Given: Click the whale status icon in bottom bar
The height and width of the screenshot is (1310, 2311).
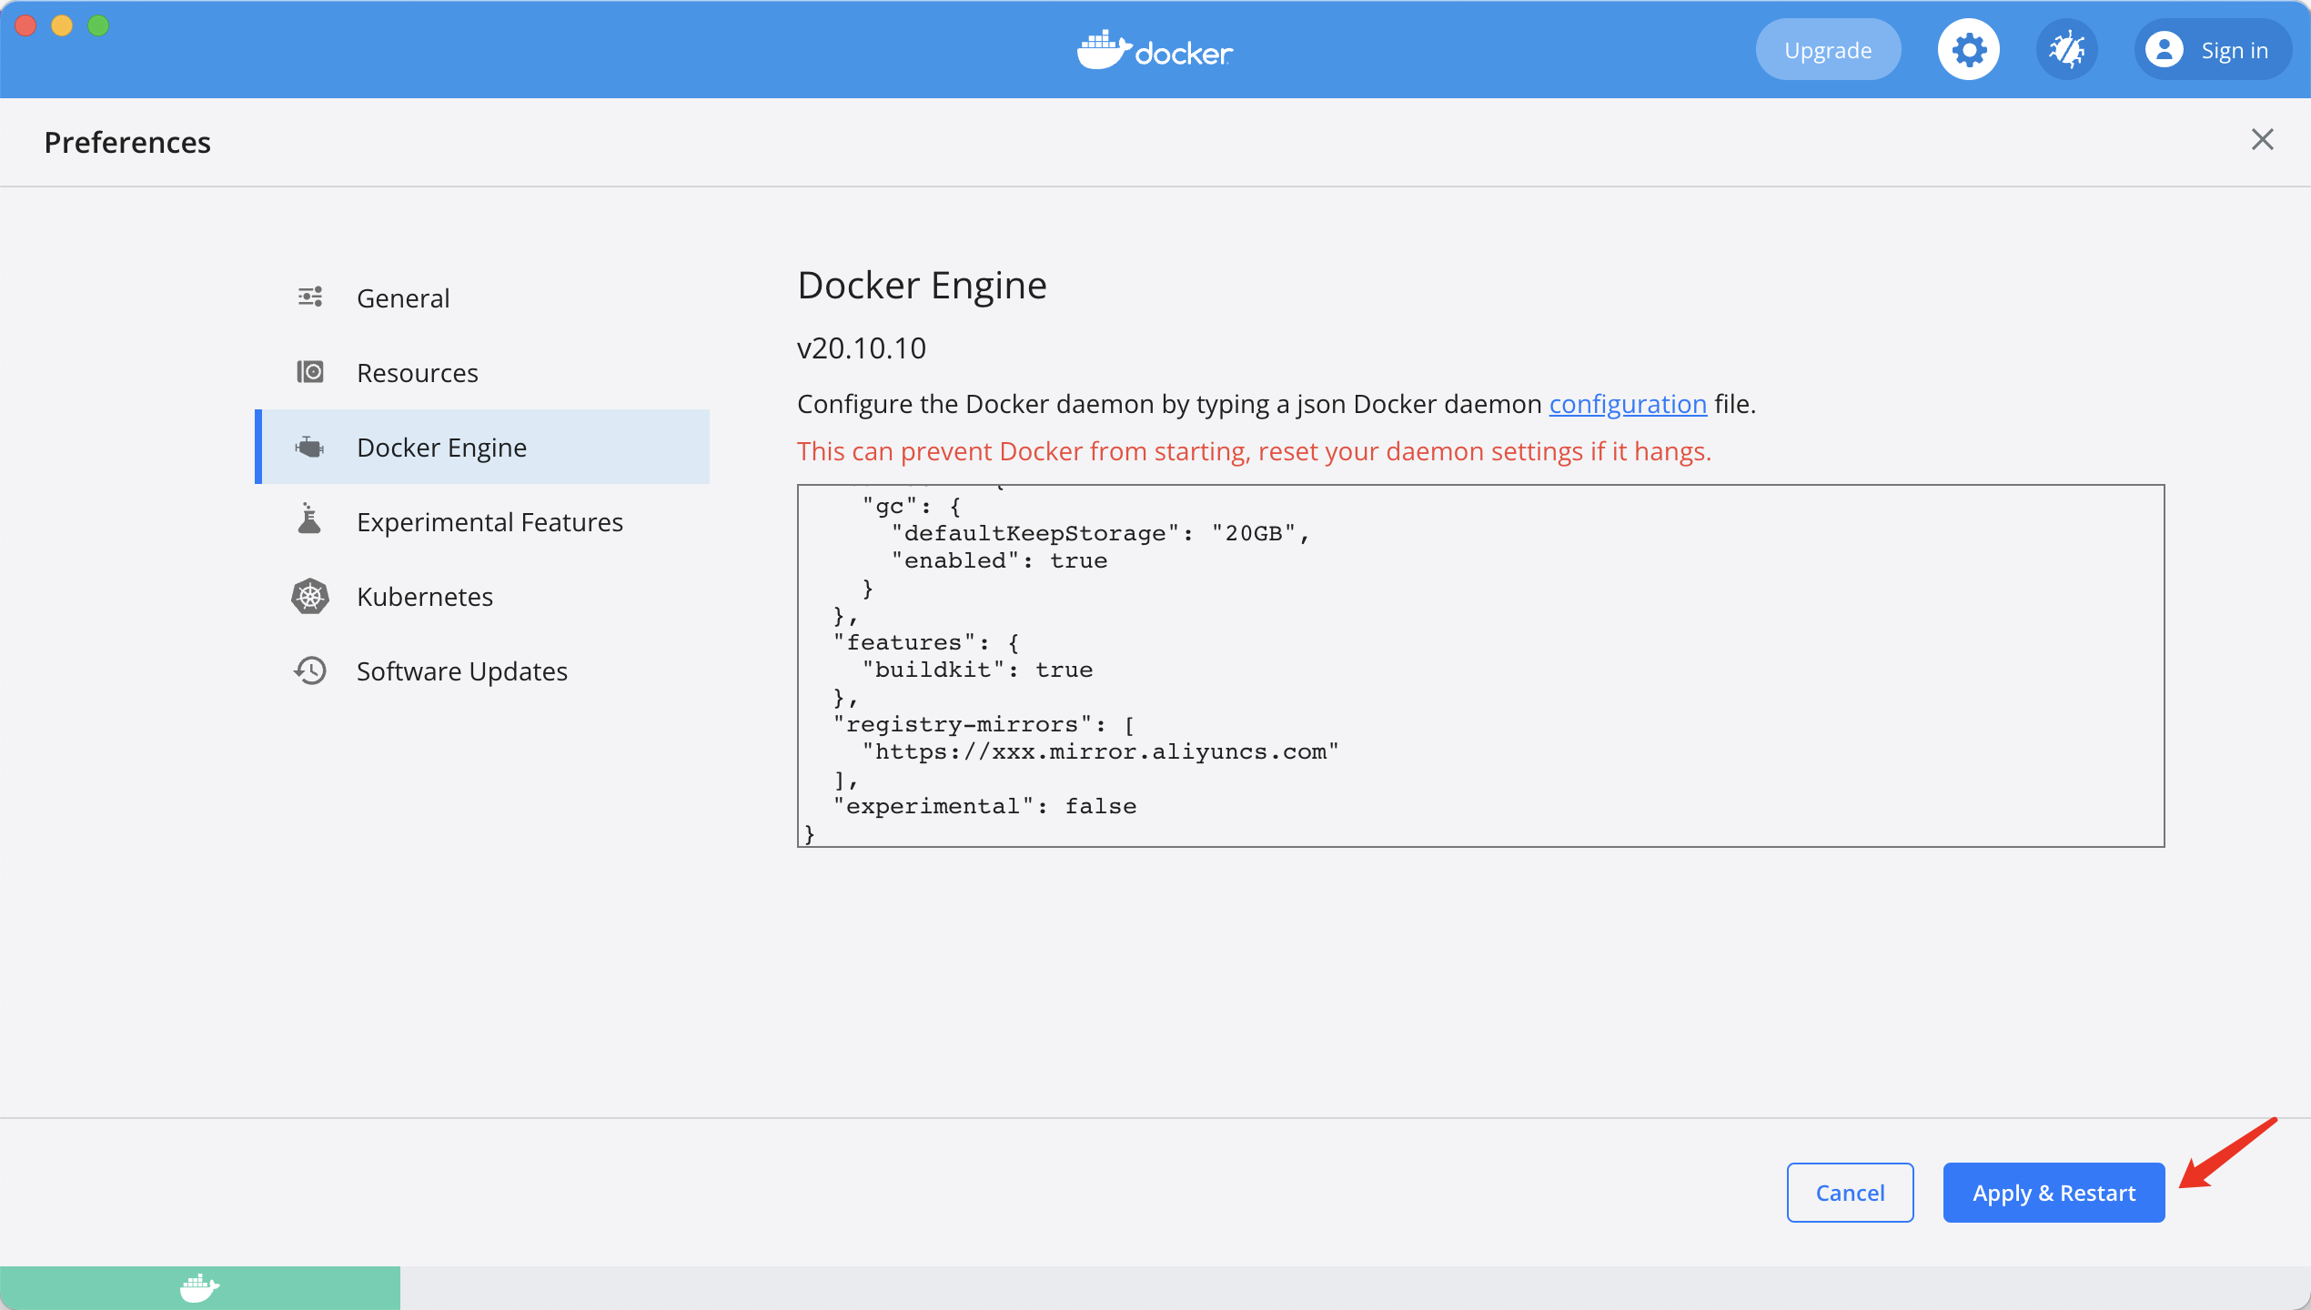Looking at the screenshot, I should tap(199, 1288).
